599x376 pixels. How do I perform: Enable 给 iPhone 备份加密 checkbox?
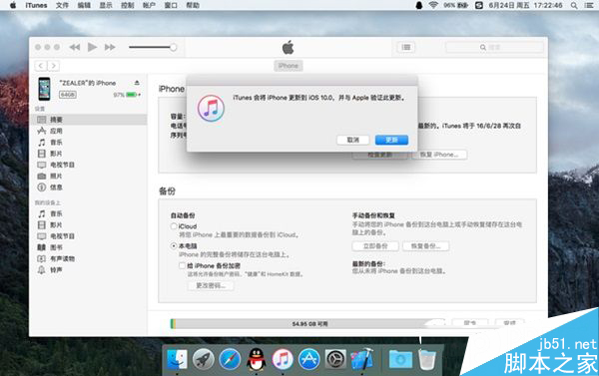pos(183,265)
